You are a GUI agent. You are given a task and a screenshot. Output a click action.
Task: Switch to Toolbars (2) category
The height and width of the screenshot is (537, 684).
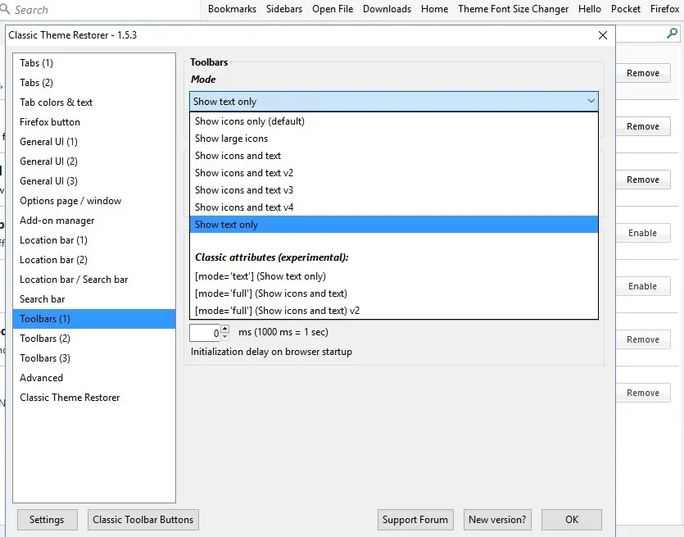[x=94, y=339]
